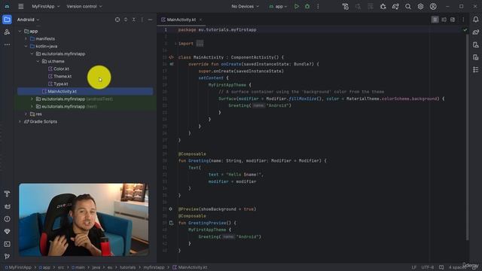Open the Problems tool window
The image size is (482, 271).
click(7, 219)
